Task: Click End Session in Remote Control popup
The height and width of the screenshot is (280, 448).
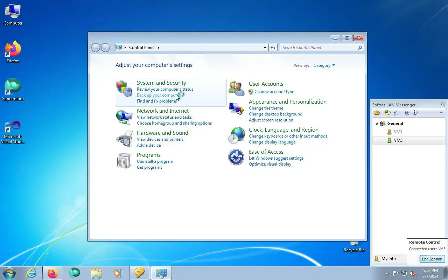Action: pos(432,259)
